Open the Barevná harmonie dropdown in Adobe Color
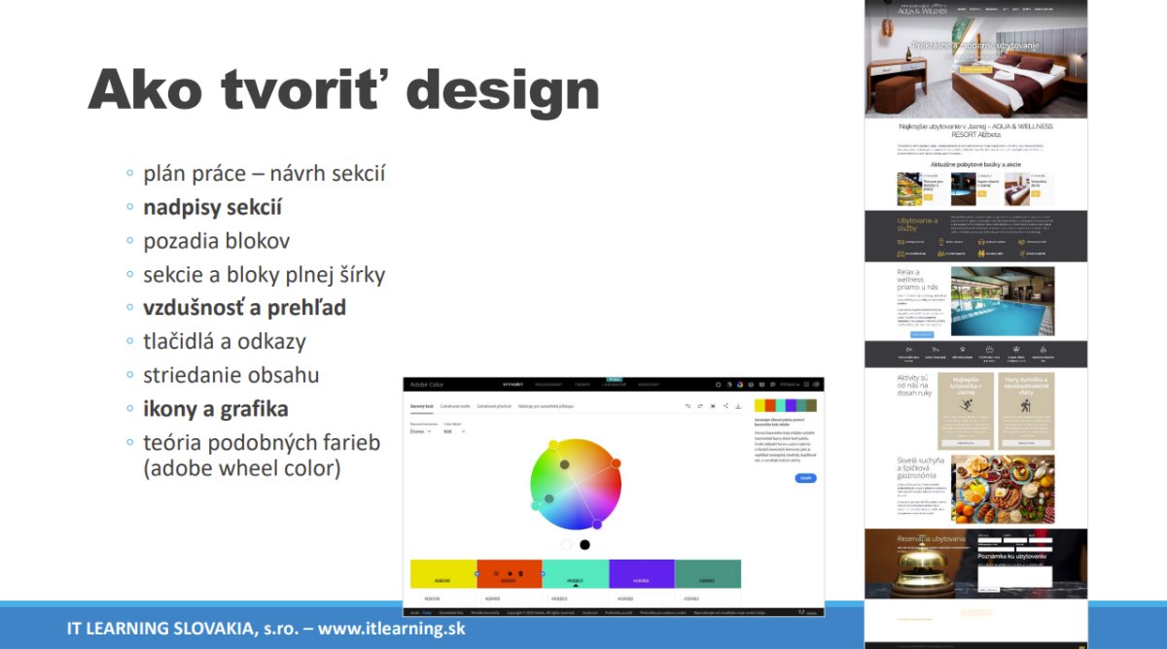 (420, 431)
